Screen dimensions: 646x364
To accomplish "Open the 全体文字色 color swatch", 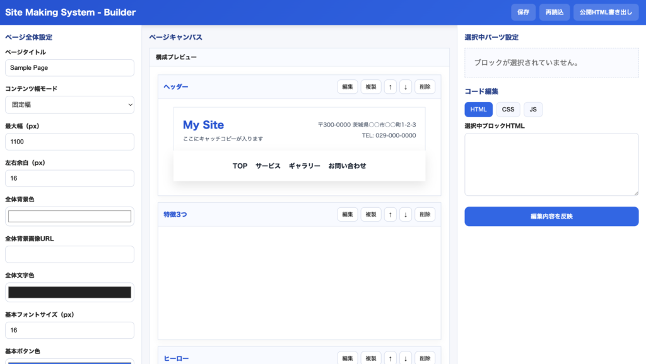I will click(69, 292).
